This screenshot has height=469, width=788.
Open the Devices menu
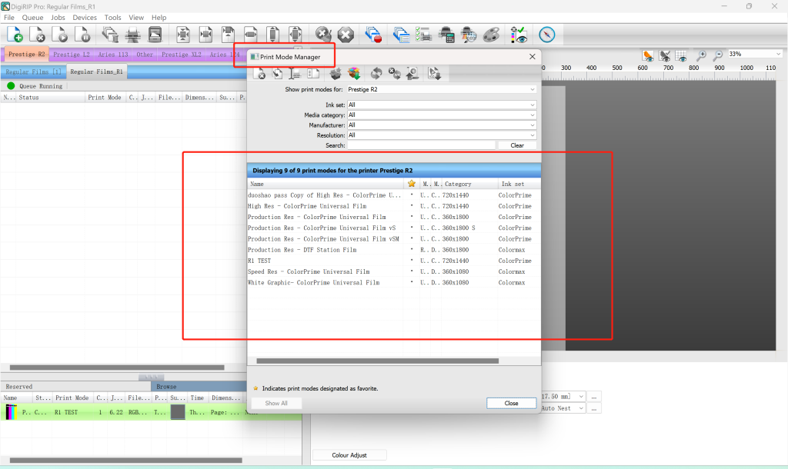tap(85, 17)
